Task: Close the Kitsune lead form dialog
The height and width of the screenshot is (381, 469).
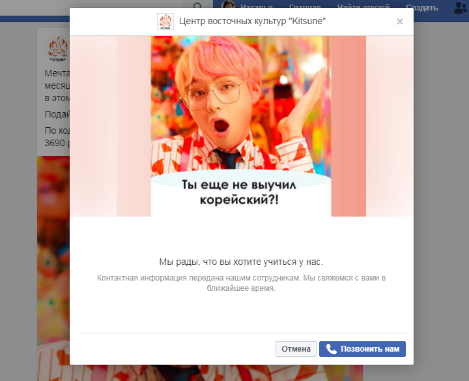Action: click(x=399, y=22)
